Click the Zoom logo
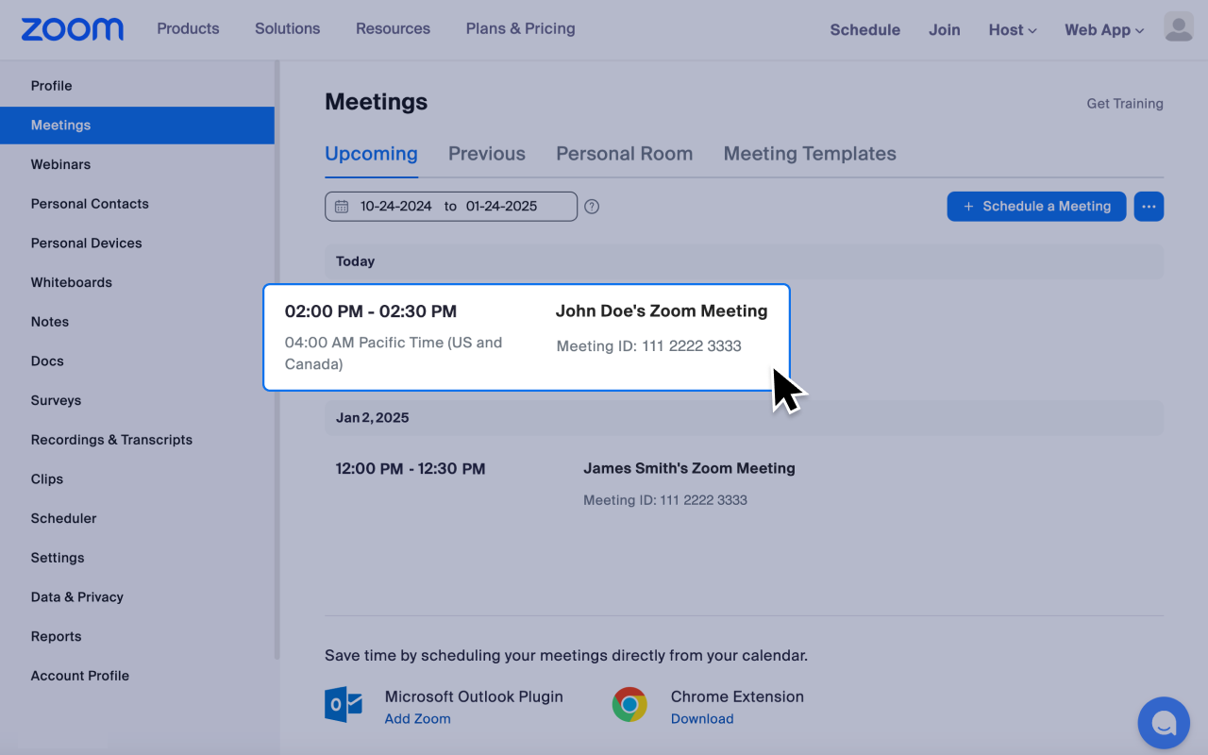This screenshot has width=1208, height=755. (x=73, y=29)
